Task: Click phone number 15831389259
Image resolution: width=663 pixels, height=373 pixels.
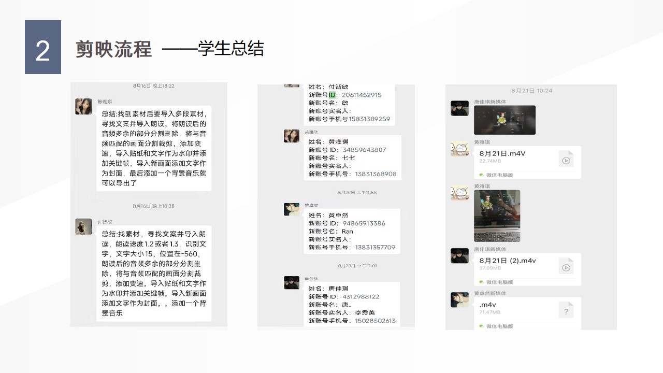Action: tap(369, 119)
